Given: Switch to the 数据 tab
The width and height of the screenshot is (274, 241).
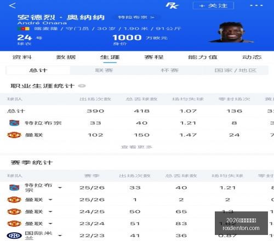Looking at the screenshot, I should (x=66, y=57).
